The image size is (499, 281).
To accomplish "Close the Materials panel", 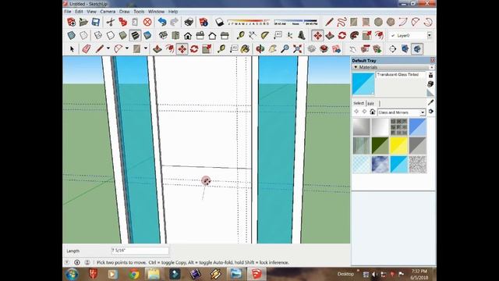I will coord(431,67).
